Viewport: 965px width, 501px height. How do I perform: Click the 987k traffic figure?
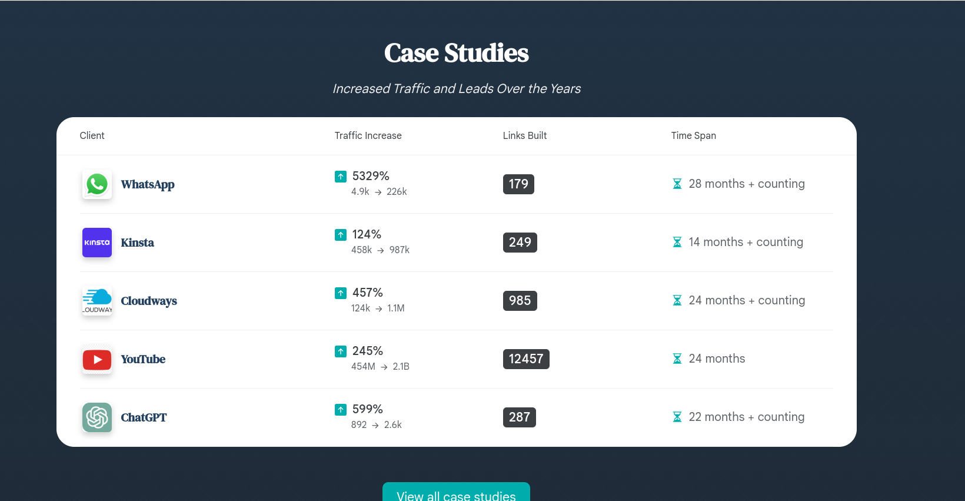point(399,250)
